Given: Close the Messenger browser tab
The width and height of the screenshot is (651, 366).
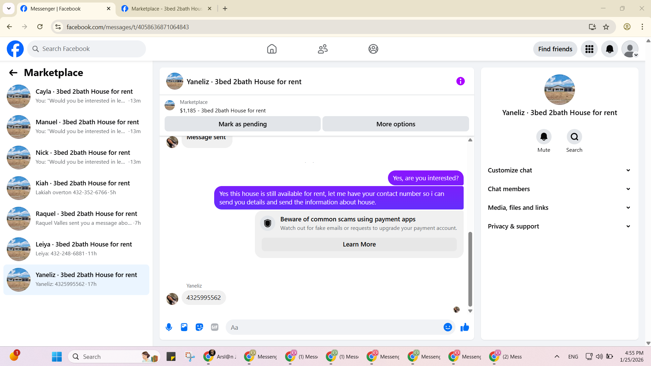Looking at the screenshot, I should click(109, 9).
